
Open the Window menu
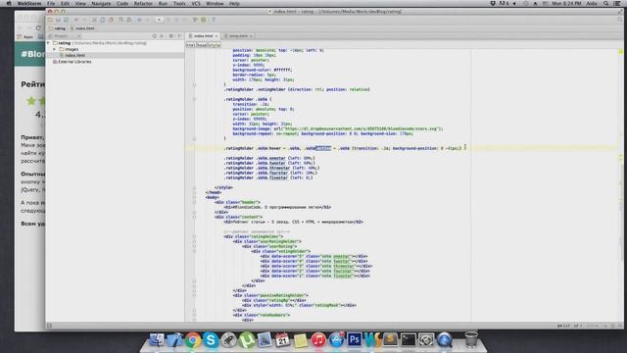point(215,3)
